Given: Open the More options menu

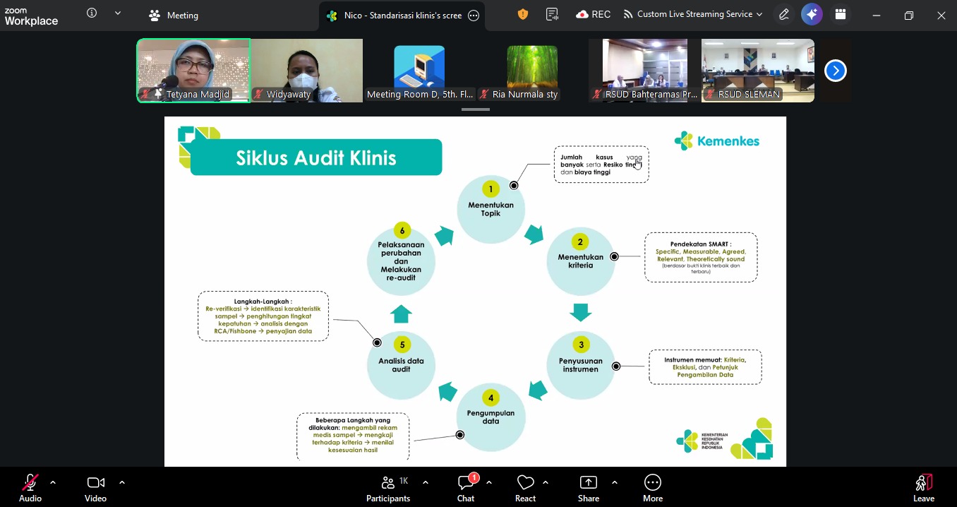Looking at the screenshot, I should pyautogui.click(x=652, y=487).
